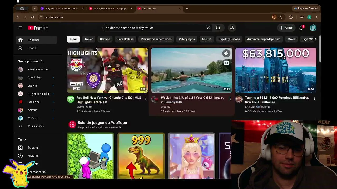Screen dimensions: 337x189
Task: Select the Tráiler filter chip
Action: (x=89, y=39)
